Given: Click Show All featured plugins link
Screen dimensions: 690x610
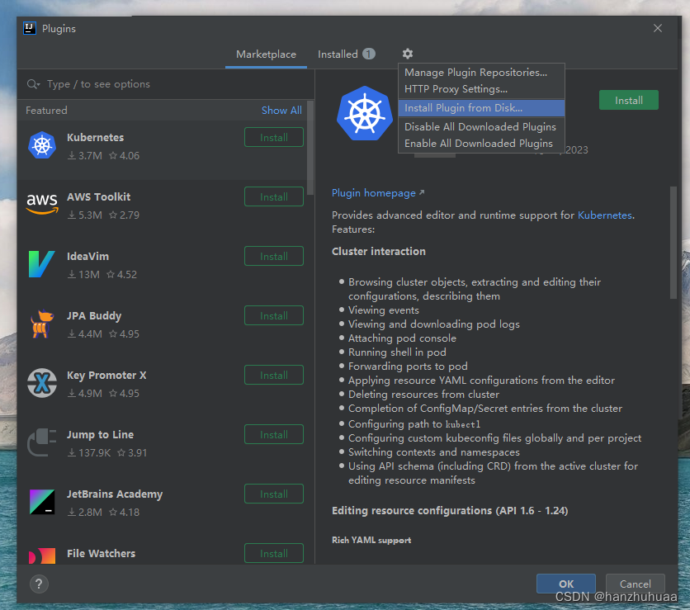Looking at the screenshot, I should (281, 111).
